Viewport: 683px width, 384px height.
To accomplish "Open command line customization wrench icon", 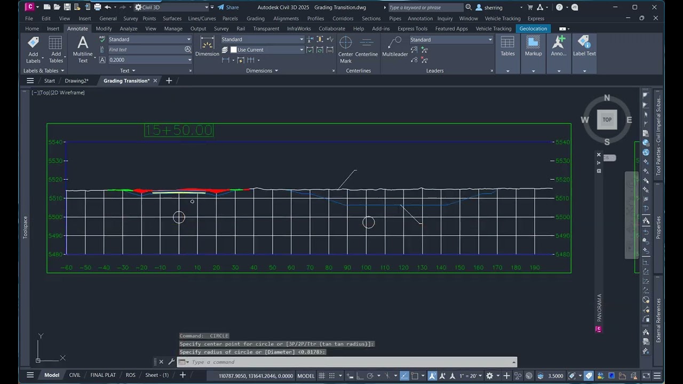I will [171, 362].
